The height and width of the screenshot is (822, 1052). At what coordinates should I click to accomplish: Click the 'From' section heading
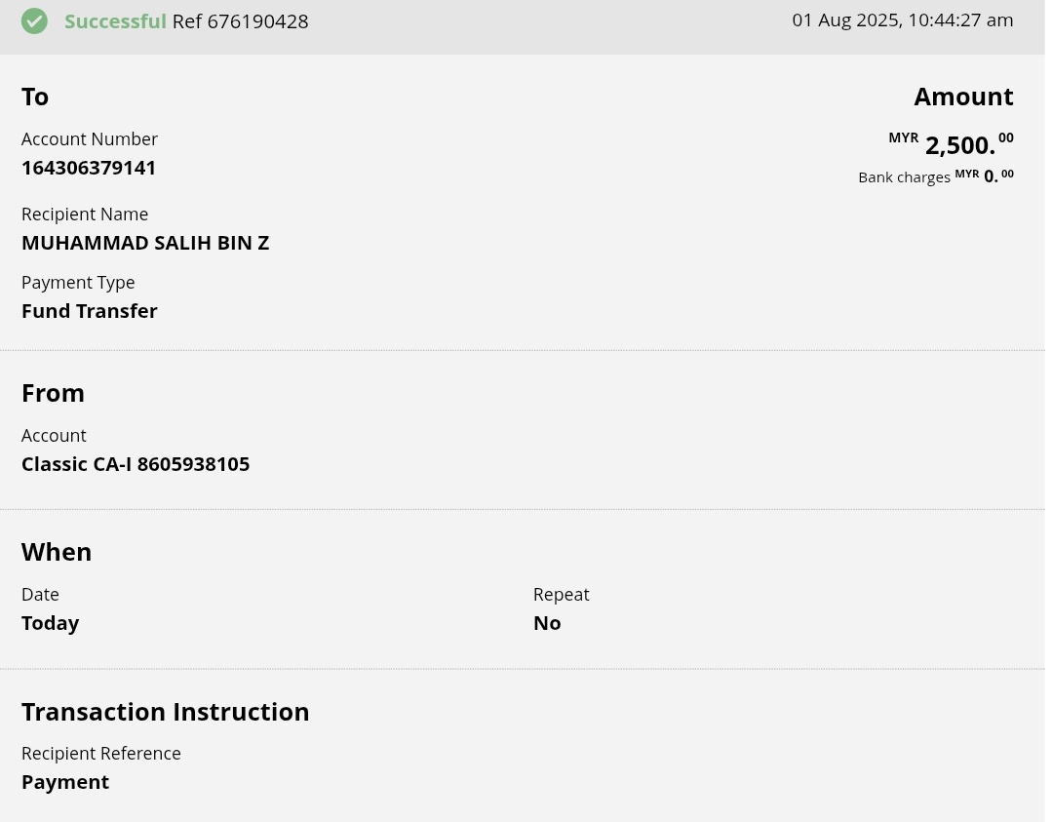click(53, 393)
